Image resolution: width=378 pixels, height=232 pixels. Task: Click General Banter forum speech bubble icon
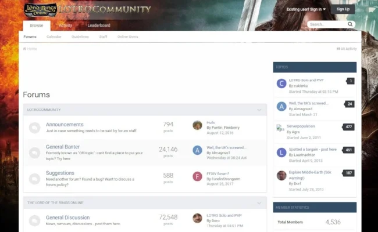pyautogui.click(x=35, y=153)
